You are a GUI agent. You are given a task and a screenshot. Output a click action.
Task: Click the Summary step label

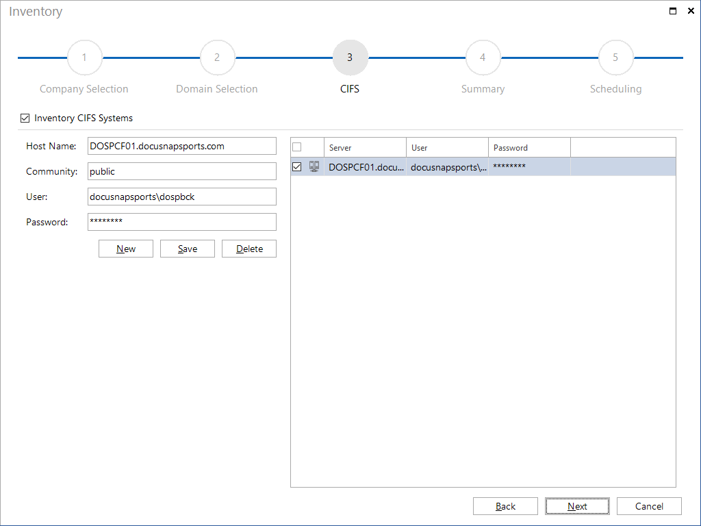pyautogui.click(x=483, y=89)
